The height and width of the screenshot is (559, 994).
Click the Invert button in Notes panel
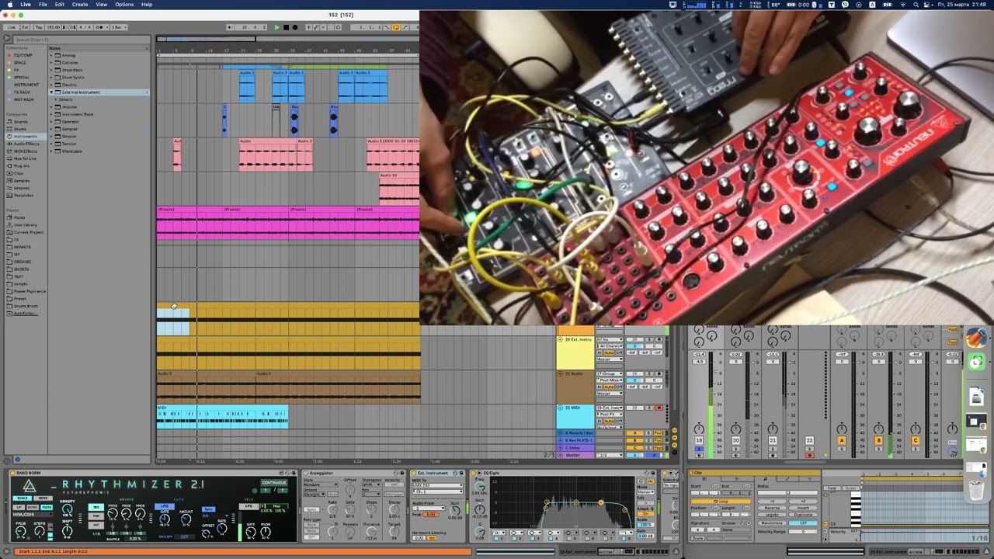[x=803, y=508]
